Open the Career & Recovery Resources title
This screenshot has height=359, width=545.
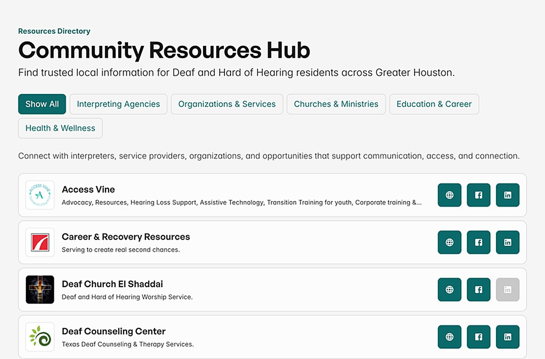(x=126, y=237)
